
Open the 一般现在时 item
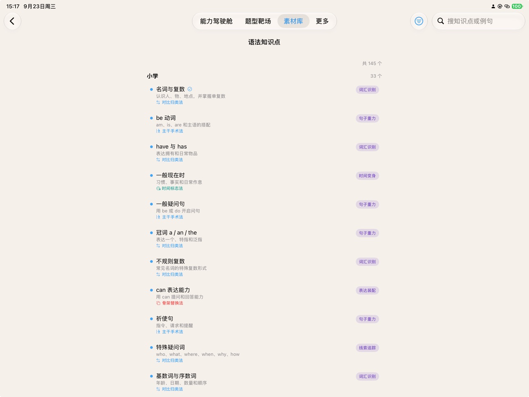coord(264,181)
